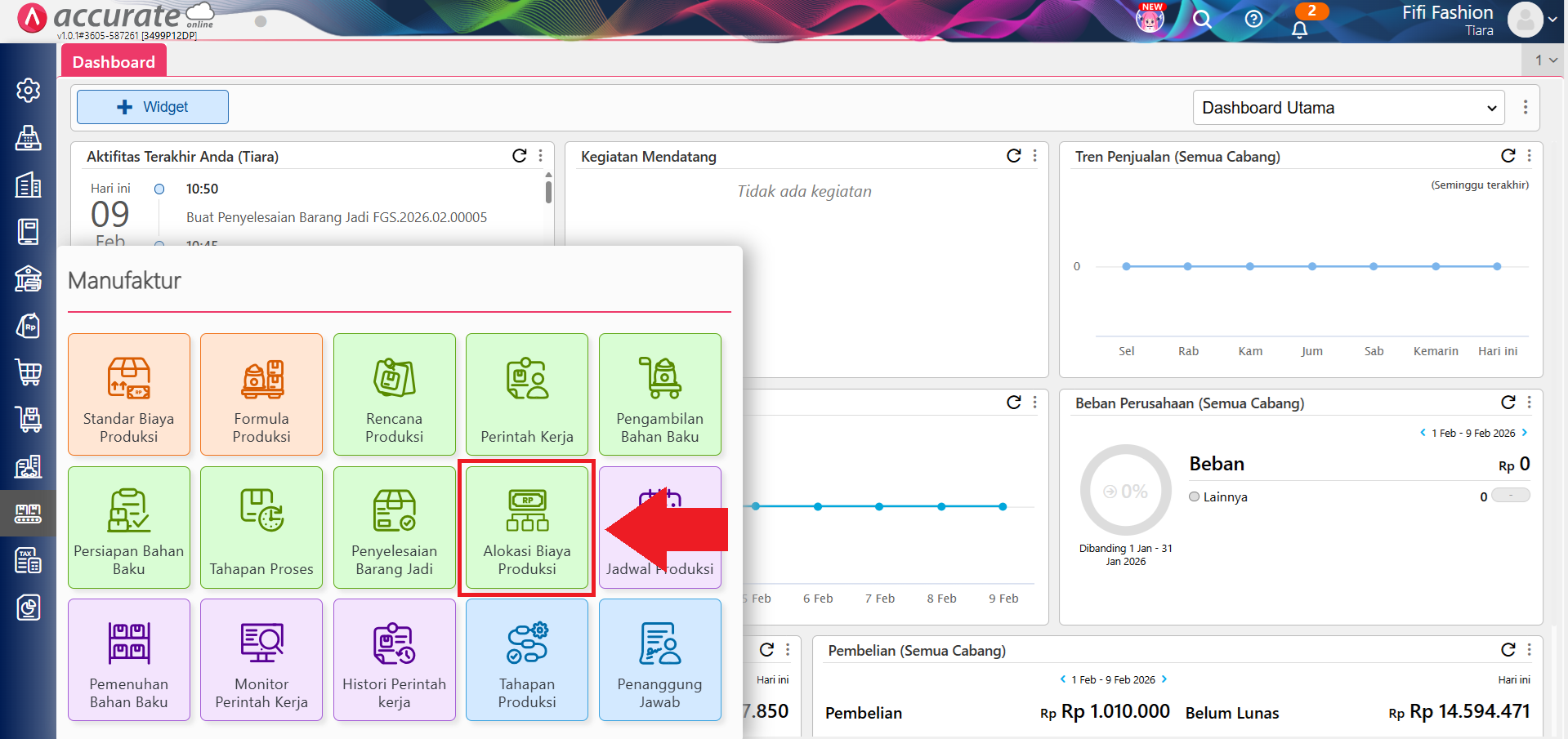Open Tahapan Produksi tile

pos(526,660)
